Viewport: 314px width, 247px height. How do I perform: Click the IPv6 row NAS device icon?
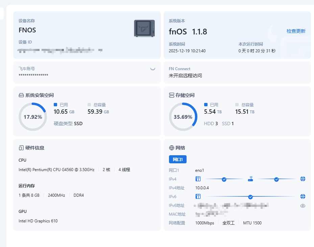coord(198,196)
